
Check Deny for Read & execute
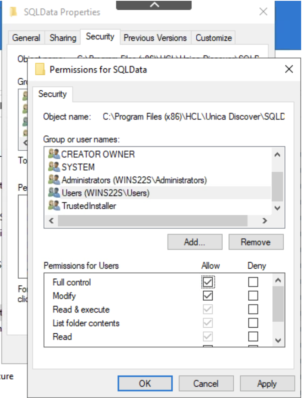(253, 309)
